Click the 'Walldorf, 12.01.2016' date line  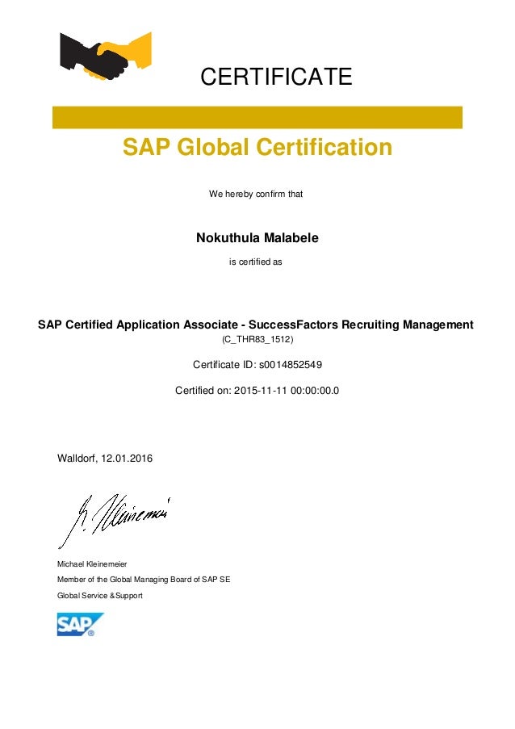click(x=105, y=459)
